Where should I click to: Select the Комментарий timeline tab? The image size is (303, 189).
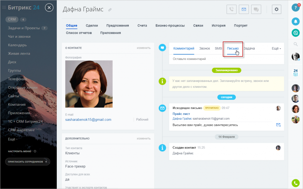click(184, 48)
